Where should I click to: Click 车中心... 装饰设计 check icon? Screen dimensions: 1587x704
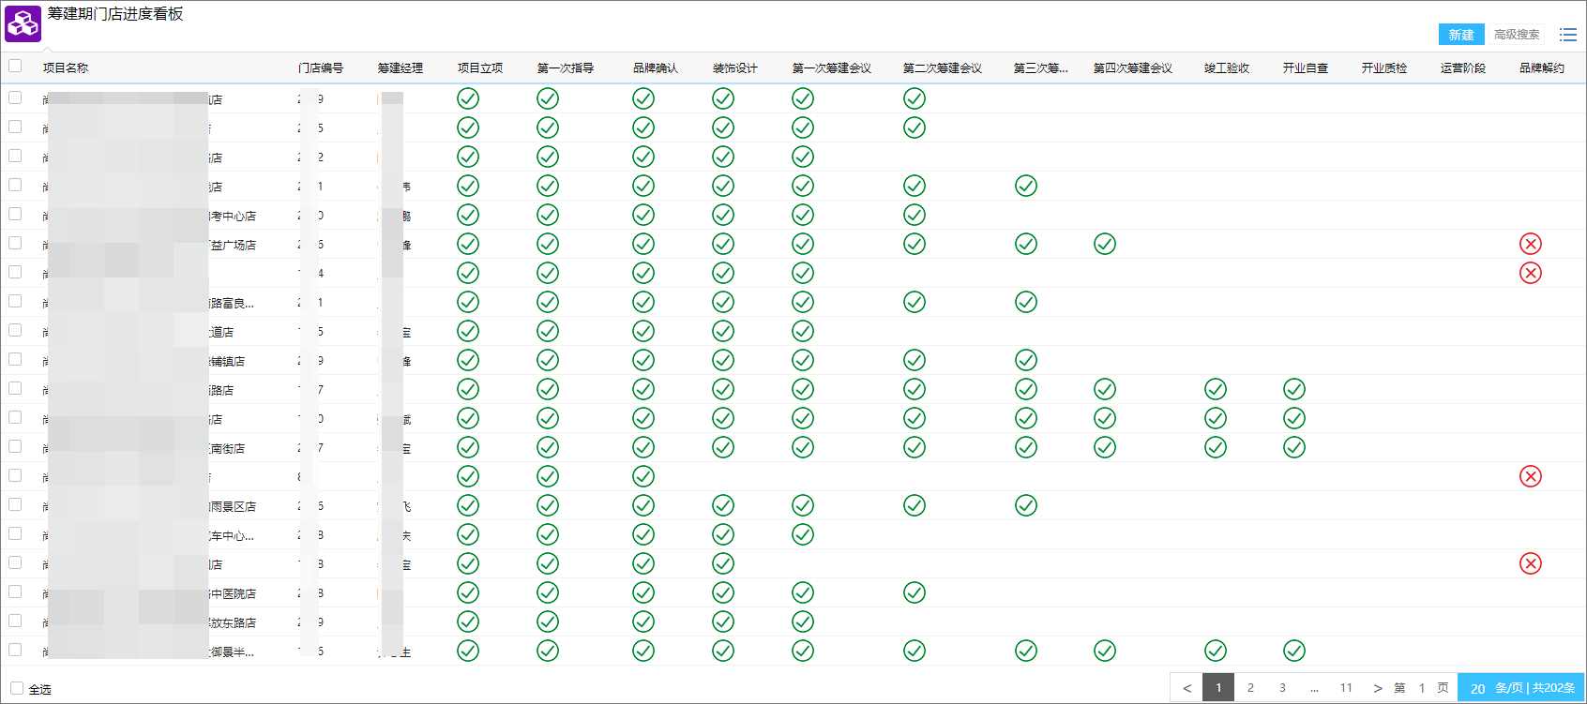(x=723, y=534)
